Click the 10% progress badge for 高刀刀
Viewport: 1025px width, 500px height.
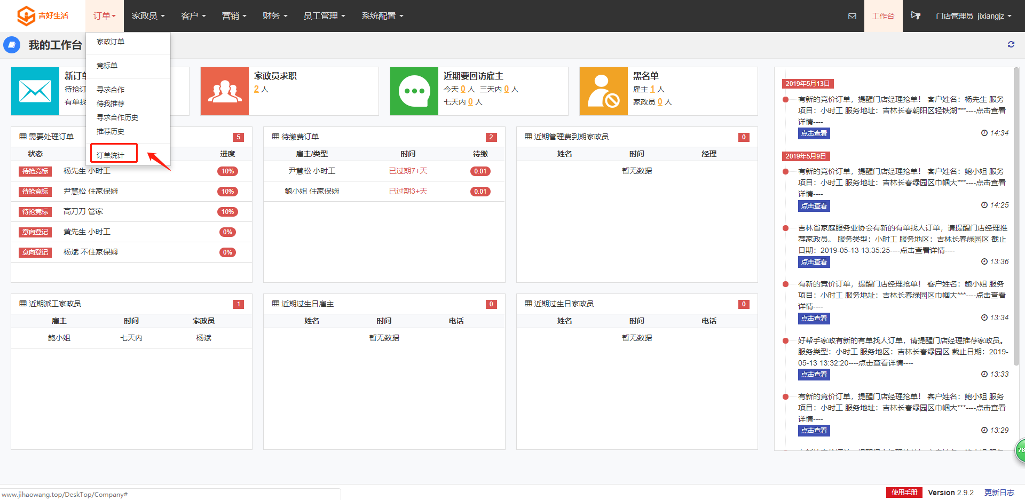click(x=227, y=212)
